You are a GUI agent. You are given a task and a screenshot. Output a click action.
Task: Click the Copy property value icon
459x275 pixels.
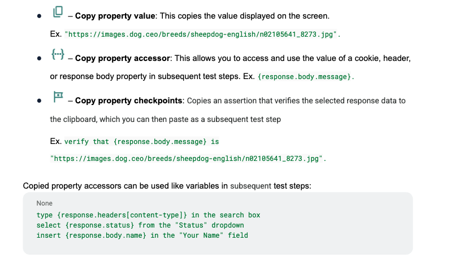[x=58, y=12]
